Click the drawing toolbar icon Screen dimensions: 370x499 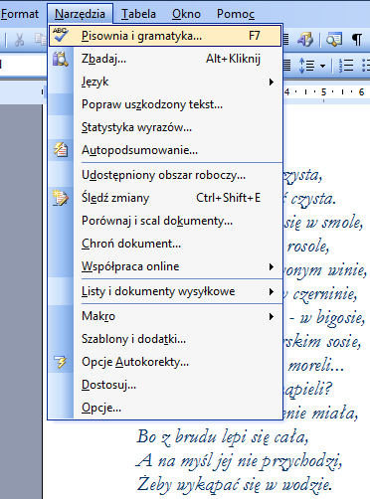[305, 40]
